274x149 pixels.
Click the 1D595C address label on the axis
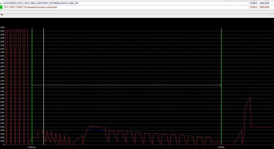tap(221, 147)
